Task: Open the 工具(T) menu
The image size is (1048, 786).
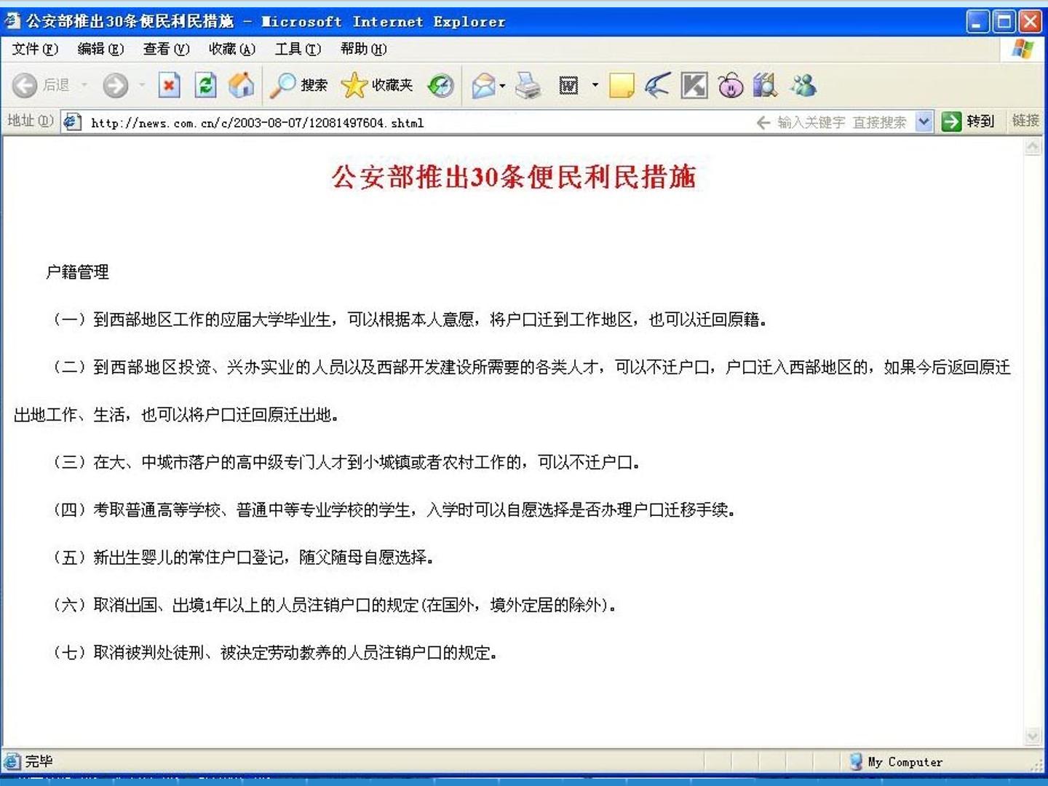Action: [x=298, y=49]
